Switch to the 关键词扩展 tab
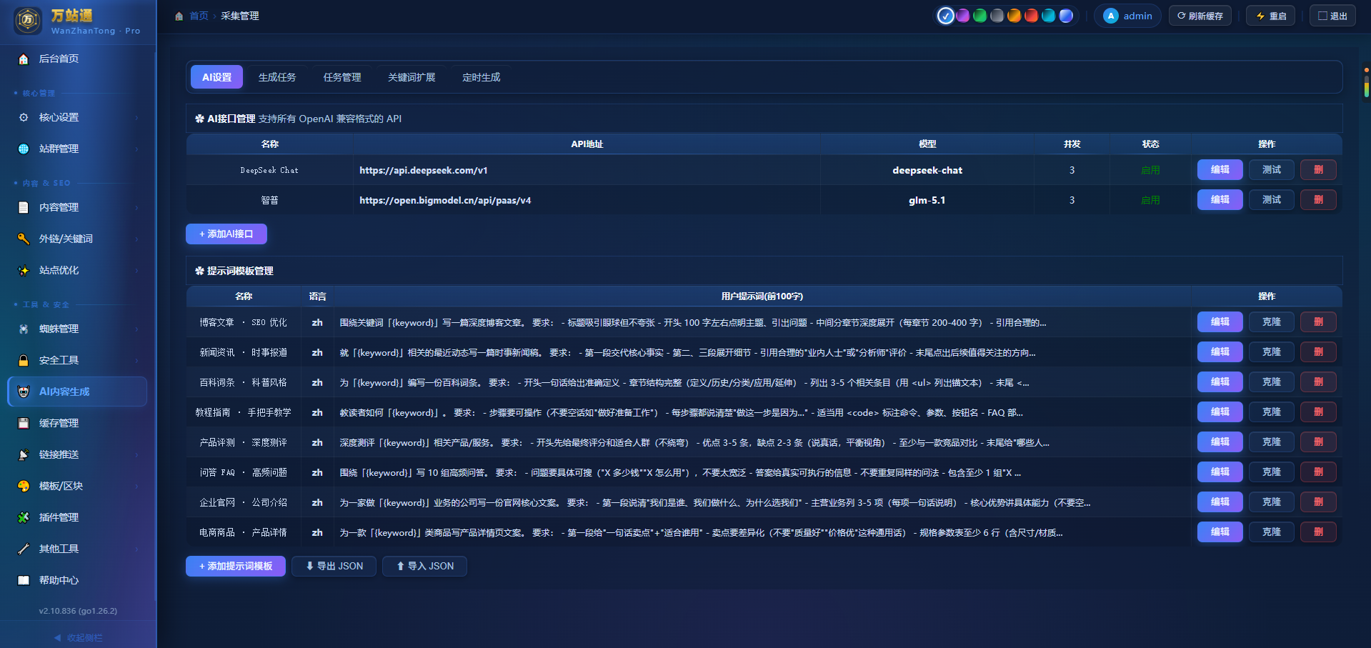This screenshot has width=1371, height=648. tap(412, 77)
